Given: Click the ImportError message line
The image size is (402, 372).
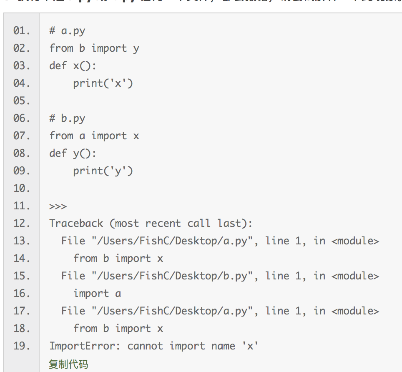Looking at the screenshot, I should pos(153,346).
